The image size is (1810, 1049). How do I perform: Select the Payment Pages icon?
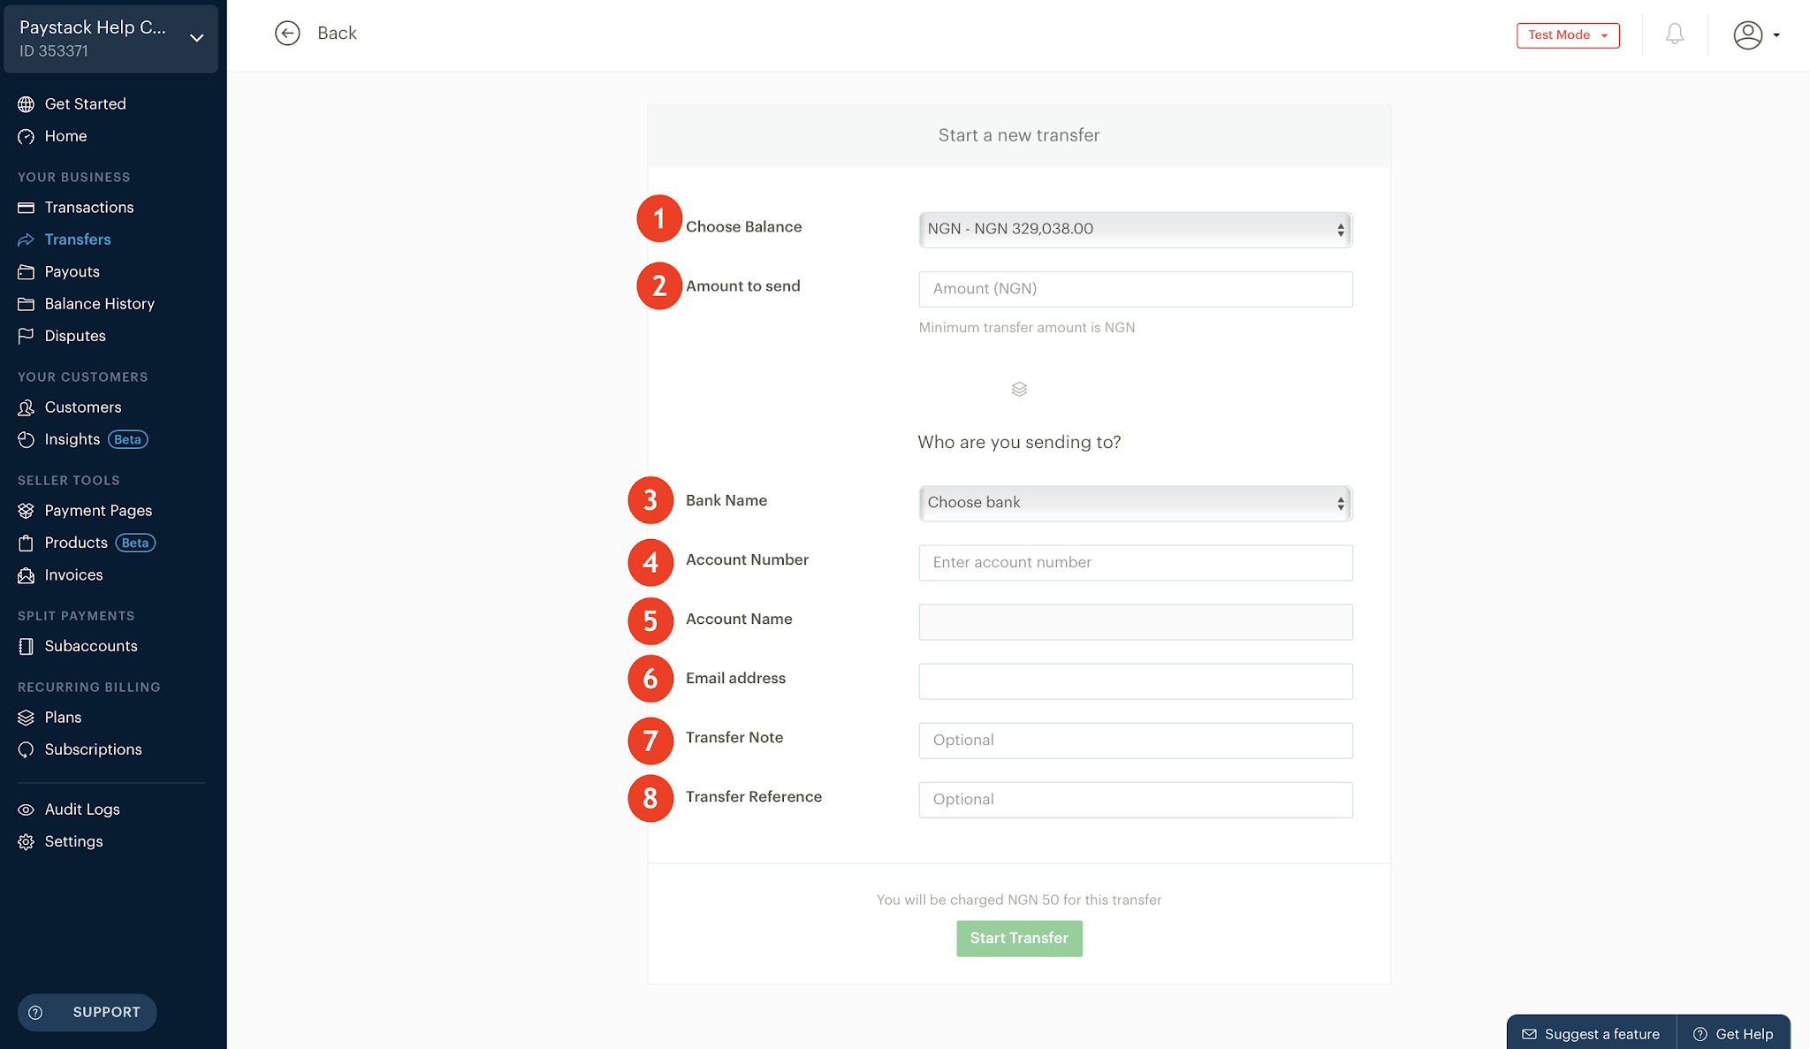click(26, 510)
